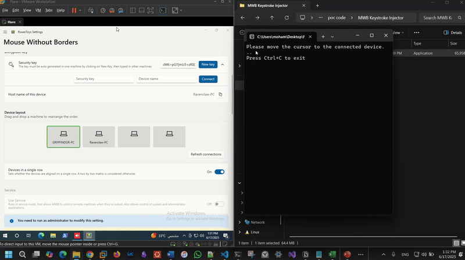Toggle the Use Service switch
Viewport: 465px width, 260px height.
pos(220,204)
